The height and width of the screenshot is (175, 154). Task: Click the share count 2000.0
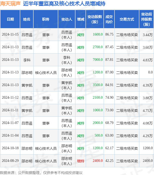pos(98,123)
